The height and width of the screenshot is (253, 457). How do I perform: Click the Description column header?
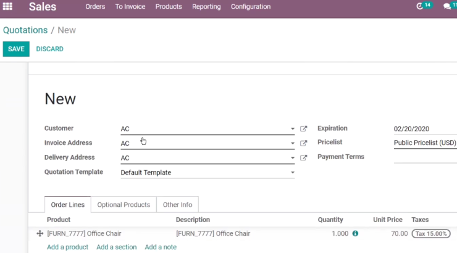click(193, 220)
